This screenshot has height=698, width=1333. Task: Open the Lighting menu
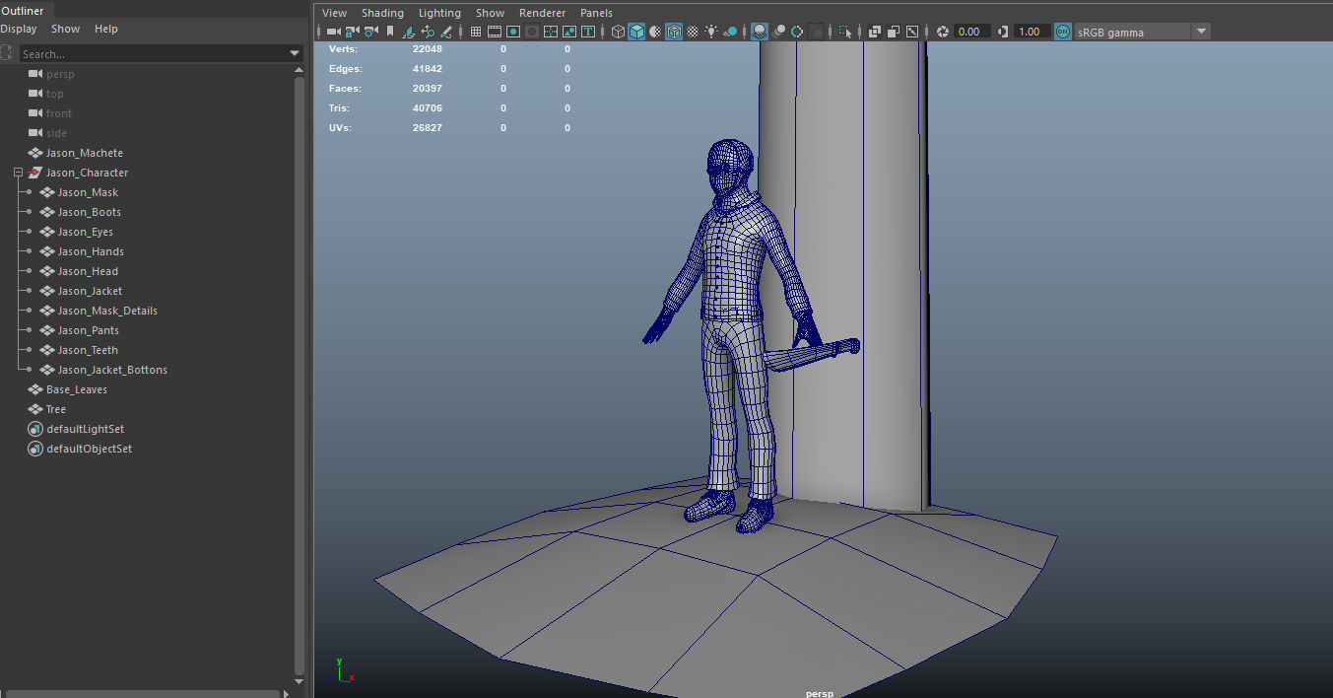(439, 13)
